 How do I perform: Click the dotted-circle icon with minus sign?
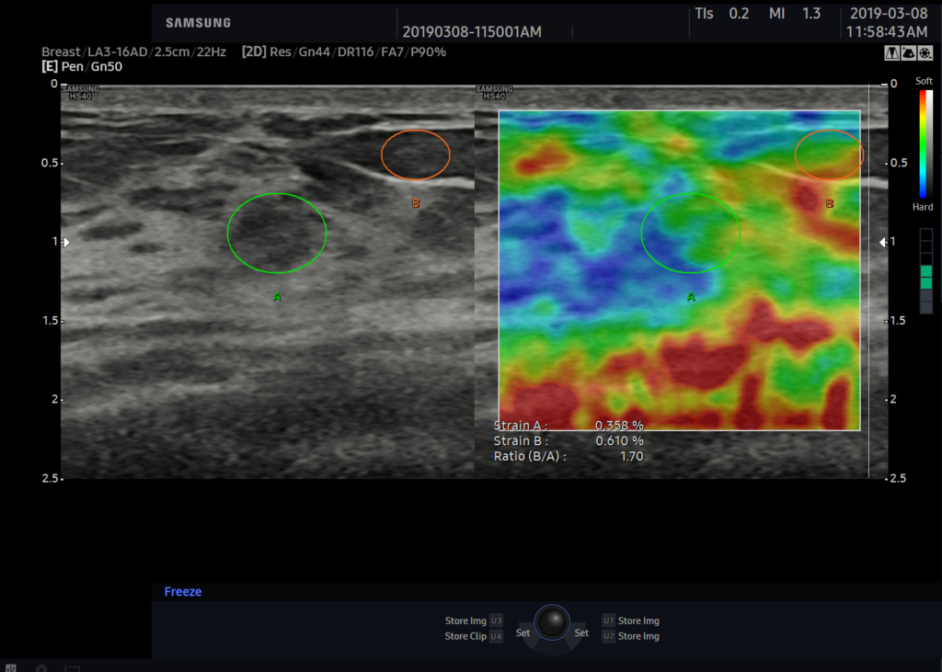(925, 52)
